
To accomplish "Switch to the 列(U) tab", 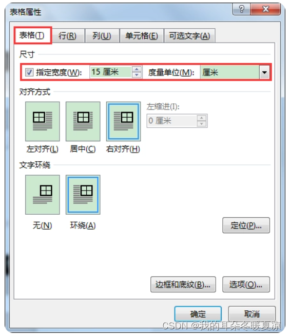I will click(102, 36).
